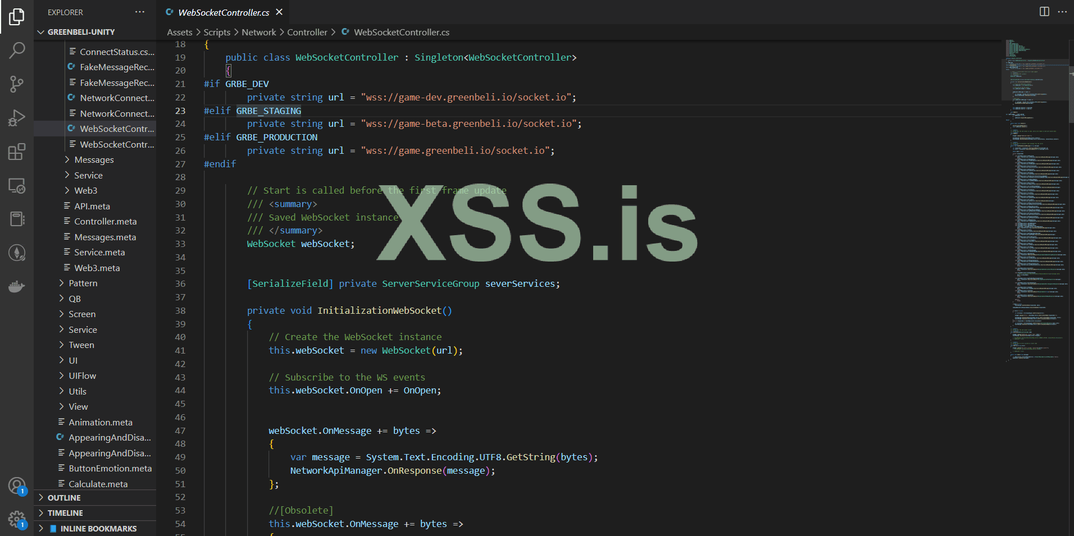Open the Accounts badge in activity bar
This screenshot has height=536, width=1074.
pos(17,485)
